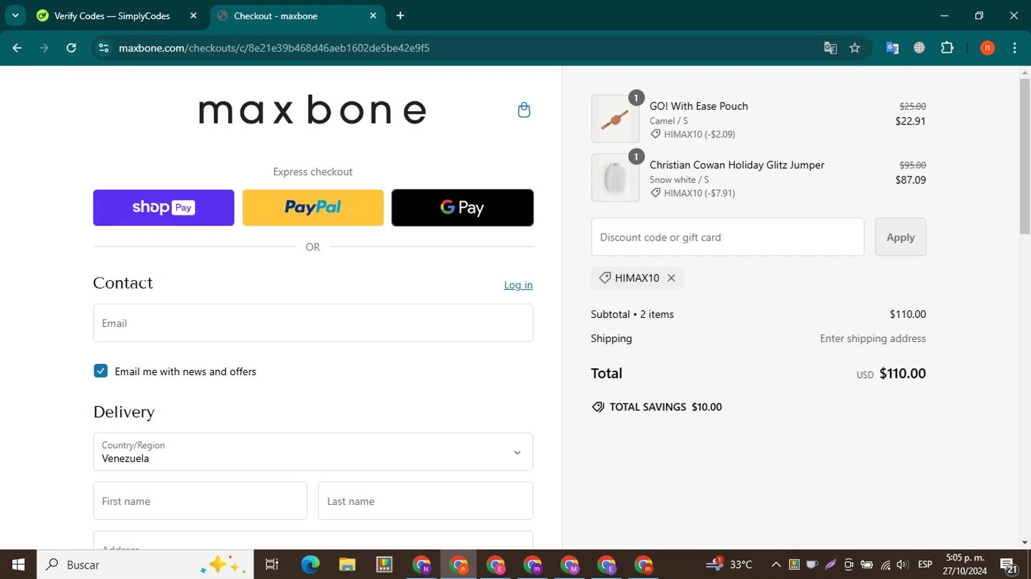Go back to previous page

tap(17, 48)
